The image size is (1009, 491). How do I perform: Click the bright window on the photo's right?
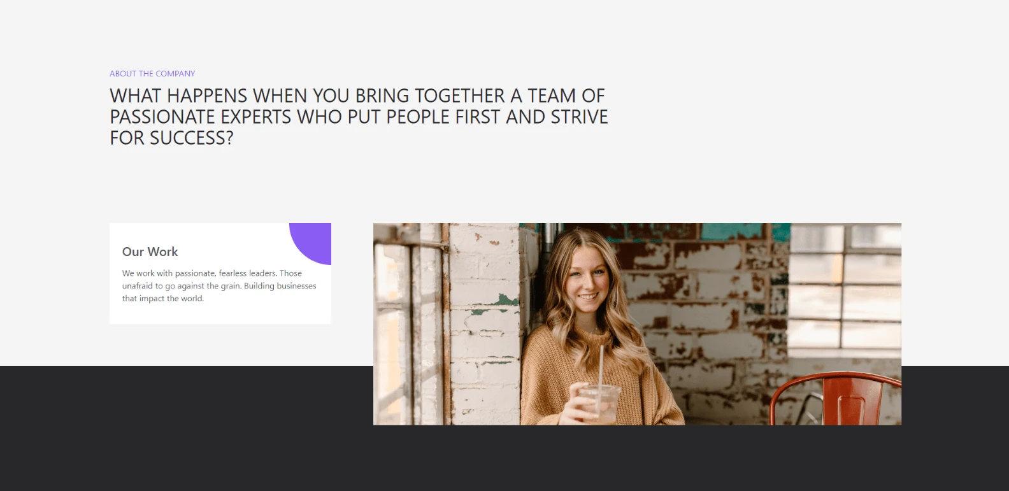(x=845, y=287)
